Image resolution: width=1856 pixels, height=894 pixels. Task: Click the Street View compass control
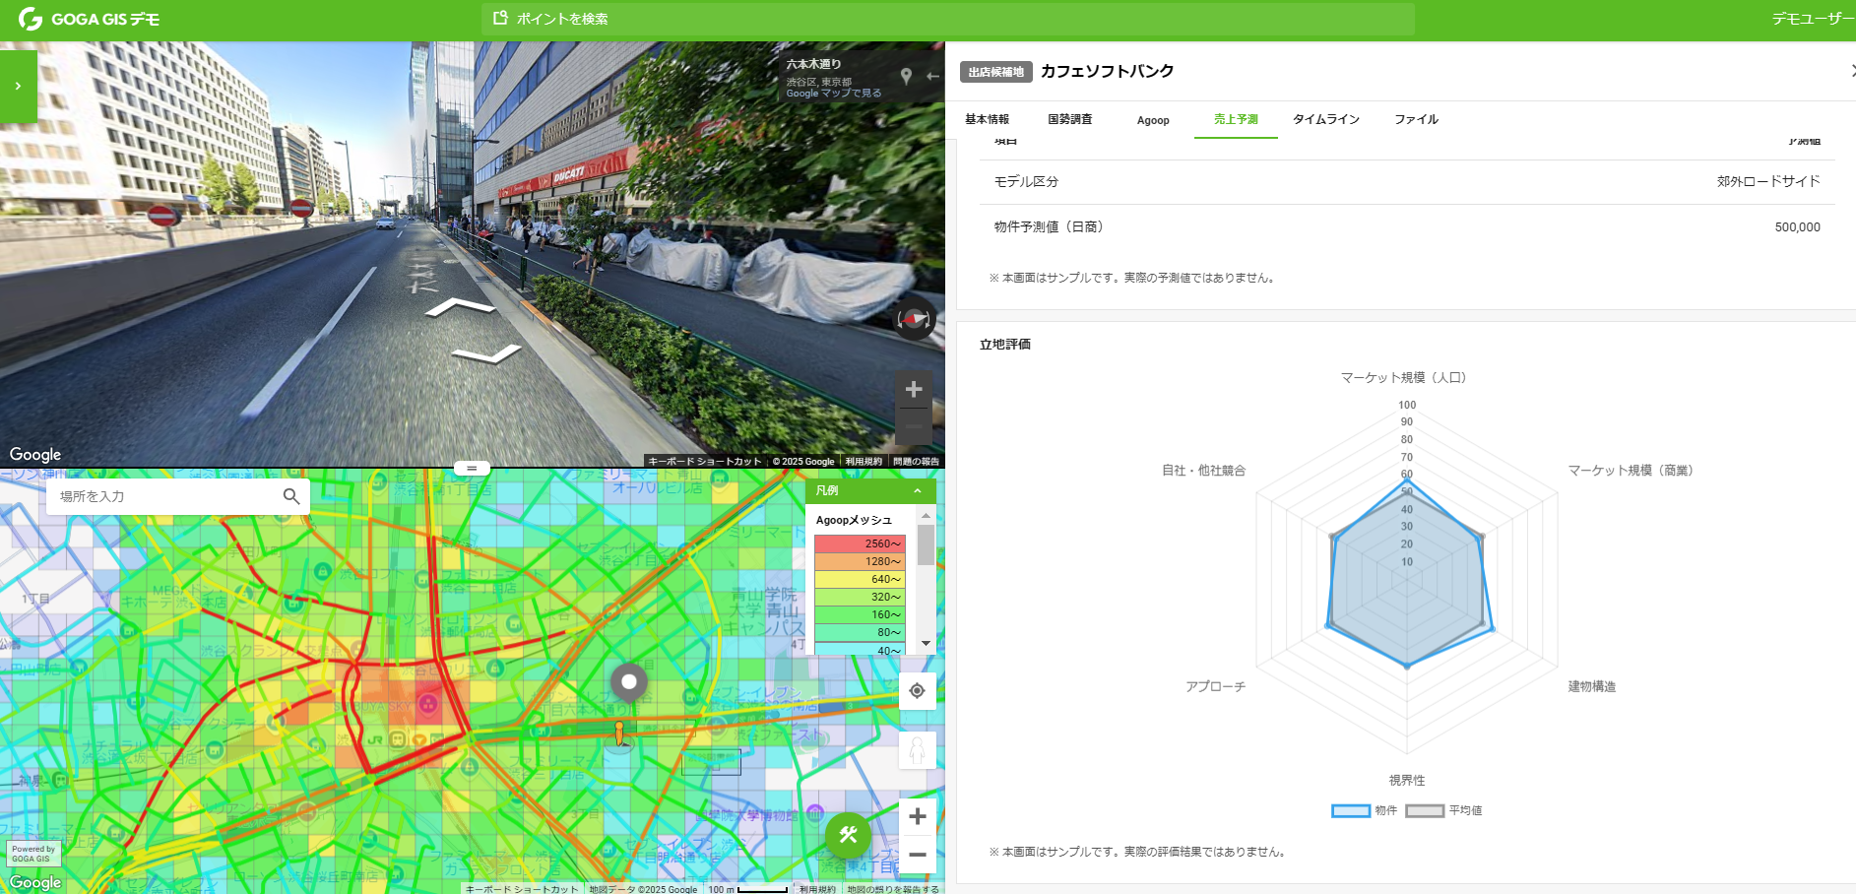(914, 319)
